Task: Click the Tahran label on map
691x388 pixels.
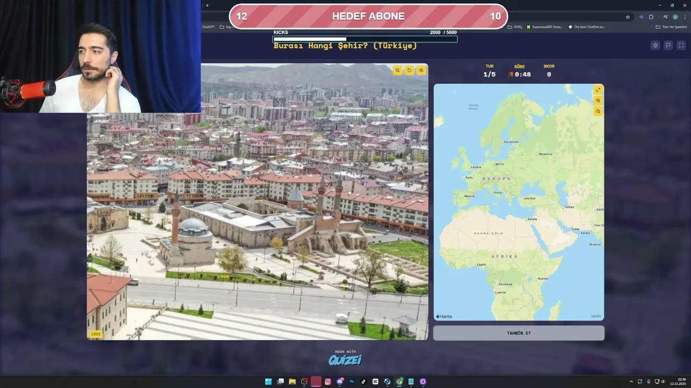Action: [569, 207]
